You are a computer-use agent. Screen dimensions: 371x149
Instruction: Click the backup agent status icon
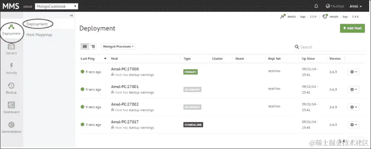pyautogui.click(x=325, y=16)
